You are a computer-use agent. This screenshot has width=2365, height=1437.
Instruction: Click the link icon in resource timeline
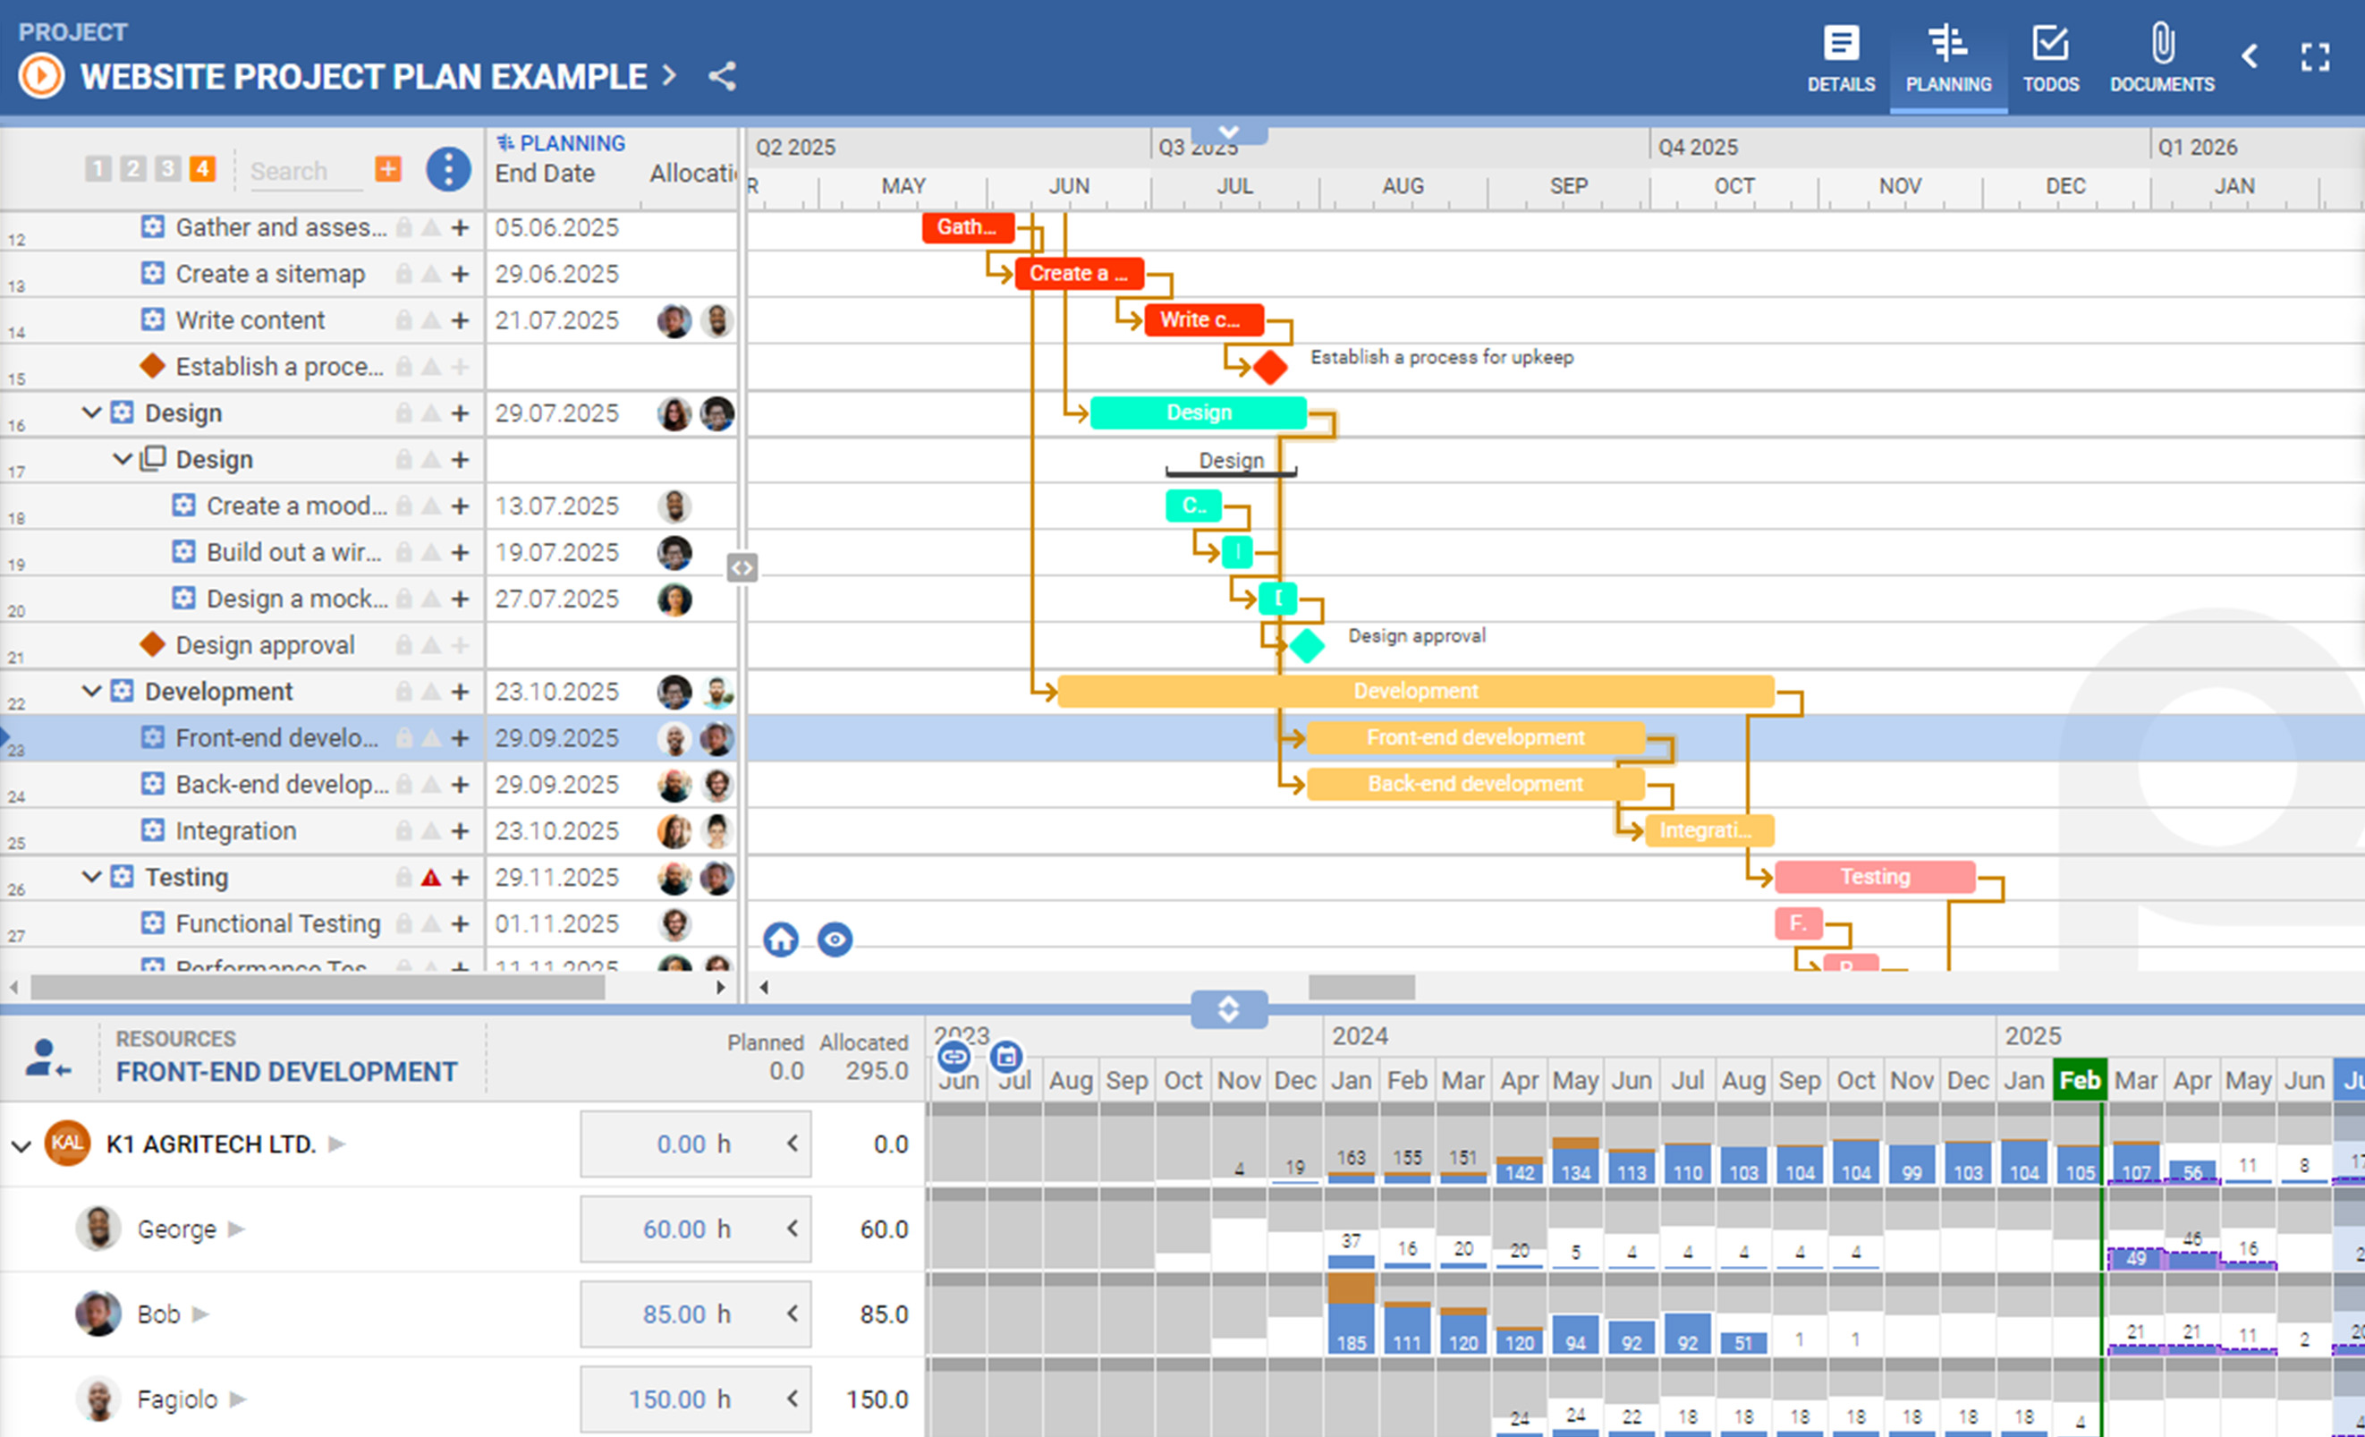tap(954, 1058)
